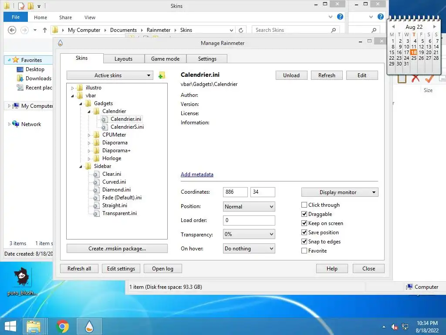446x335 pixels.
Task: Open Rainmeter from the taskbar
Action: (89, 326)
